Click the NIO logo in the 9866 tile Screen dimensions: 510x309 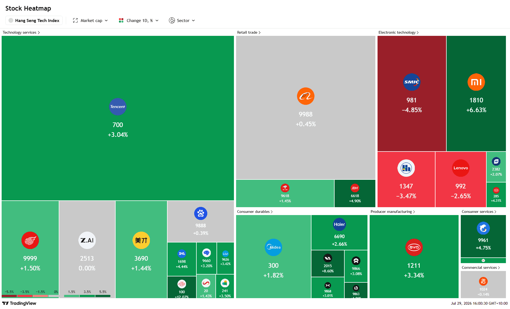click(356, 261)
